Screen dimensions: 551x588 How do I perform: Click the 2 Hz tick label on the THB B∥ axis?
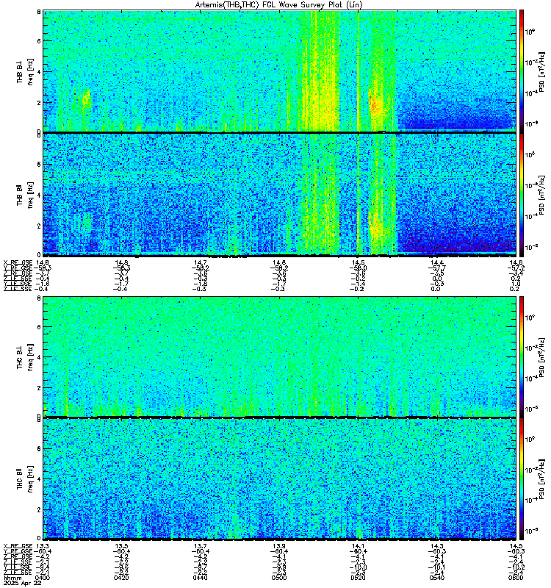(x=39, y=226)
